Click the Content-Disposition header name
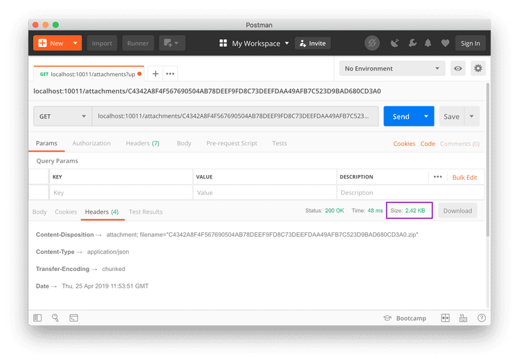519x363 pixels. pos(65,234)
